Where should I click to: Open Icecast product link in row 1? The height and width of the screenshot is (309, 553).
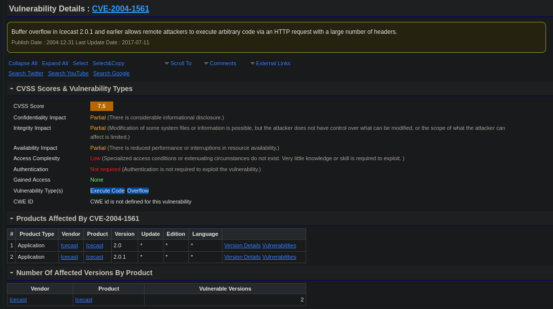click(x=95, y=245)
